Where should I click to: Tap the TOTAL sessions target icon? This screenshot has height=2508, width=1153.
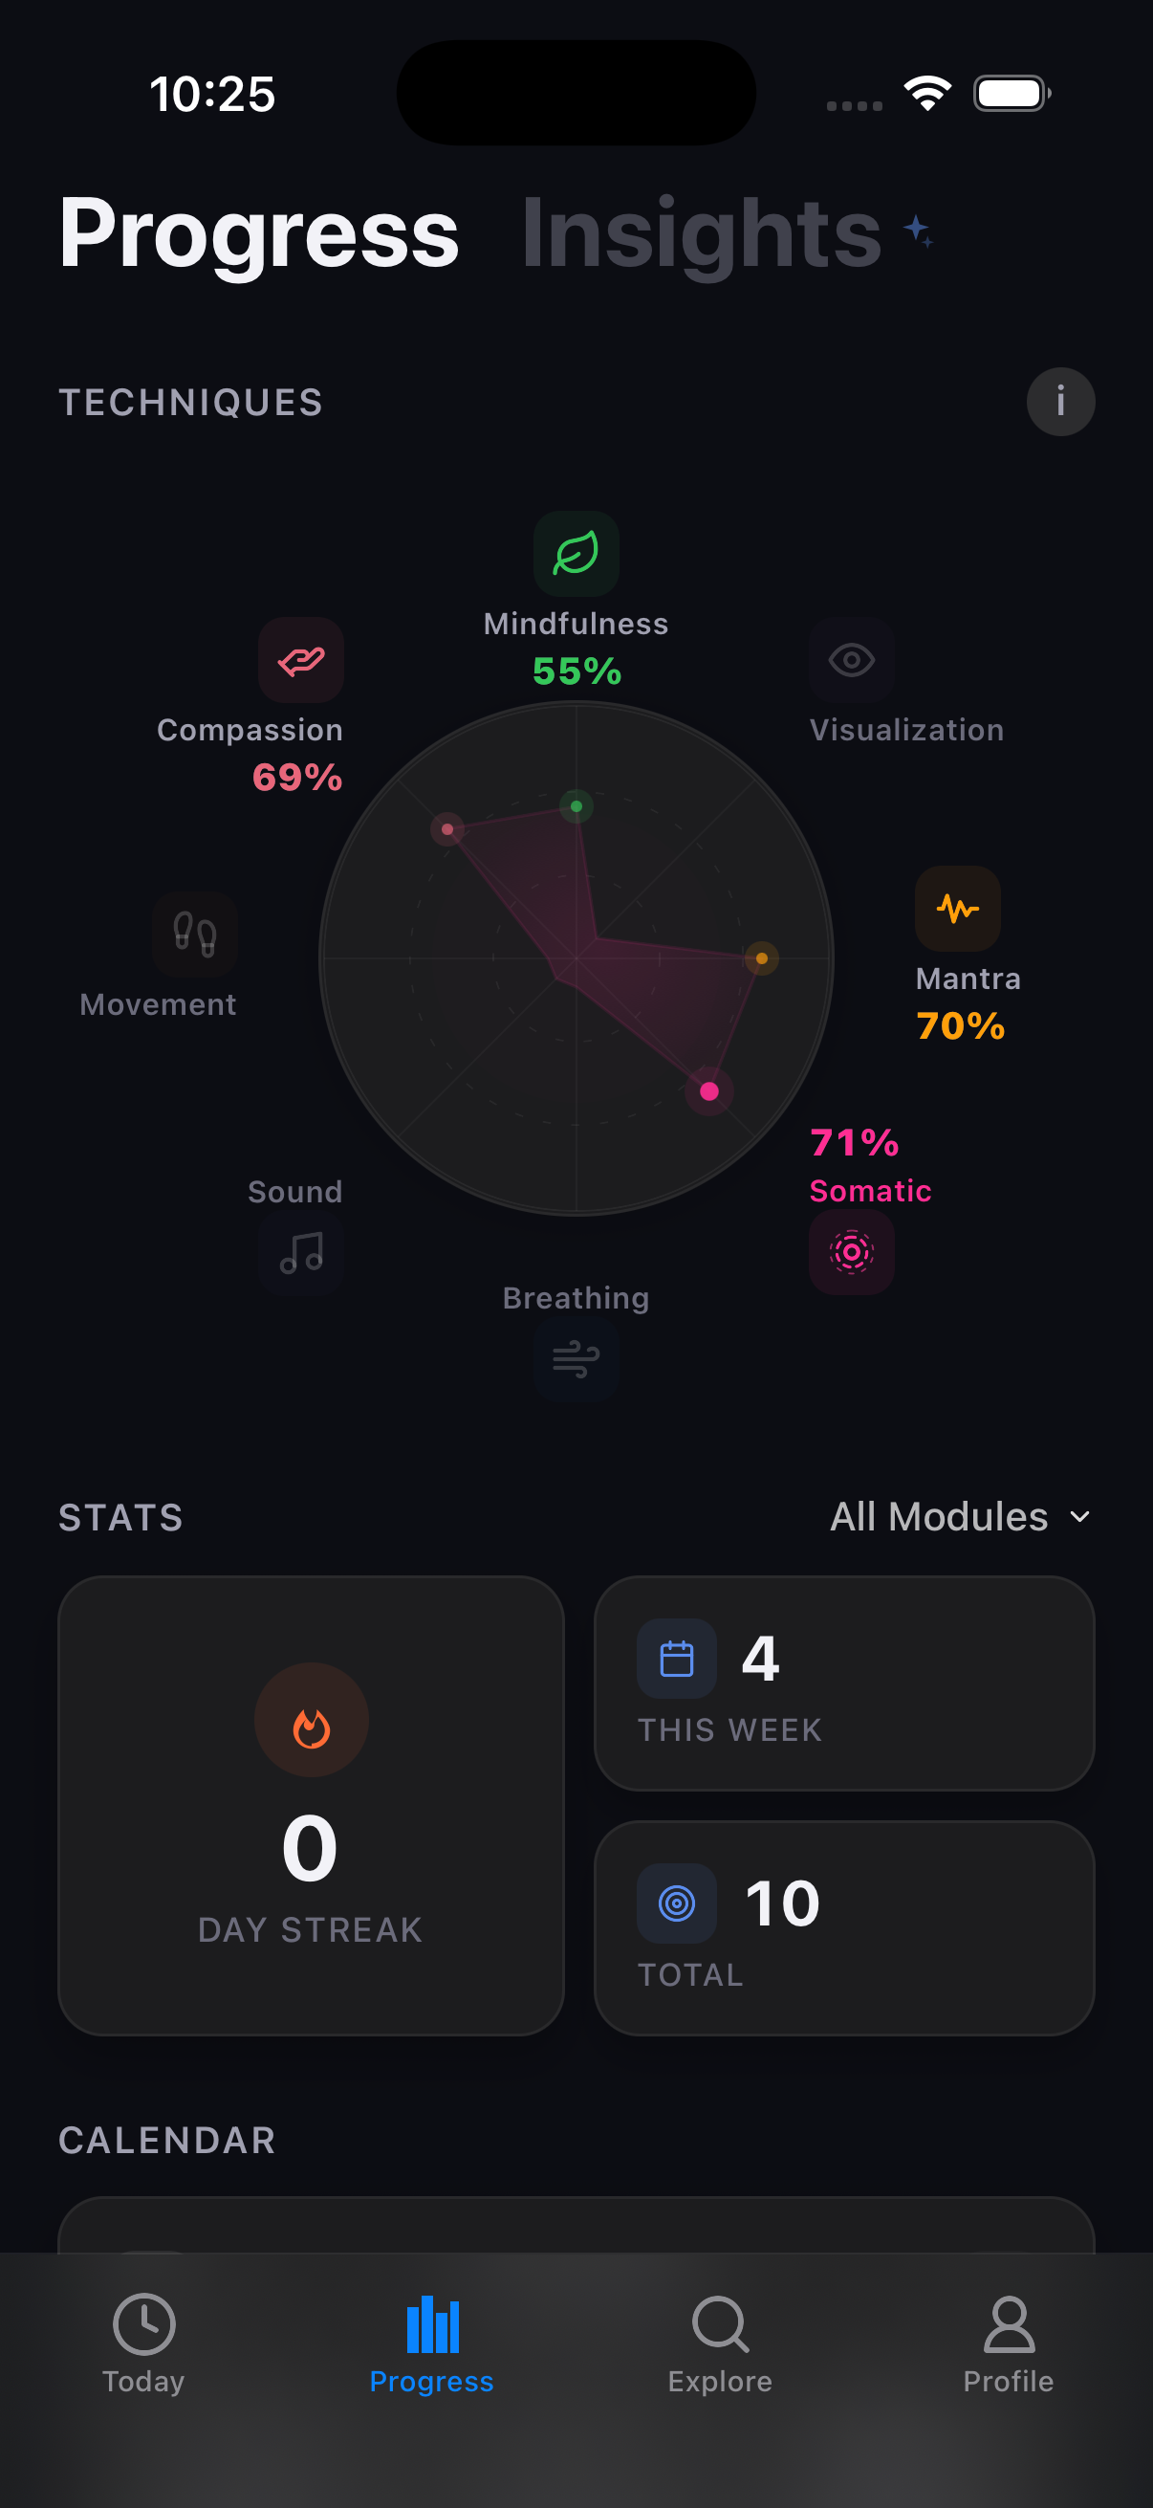click(676, 1903)
